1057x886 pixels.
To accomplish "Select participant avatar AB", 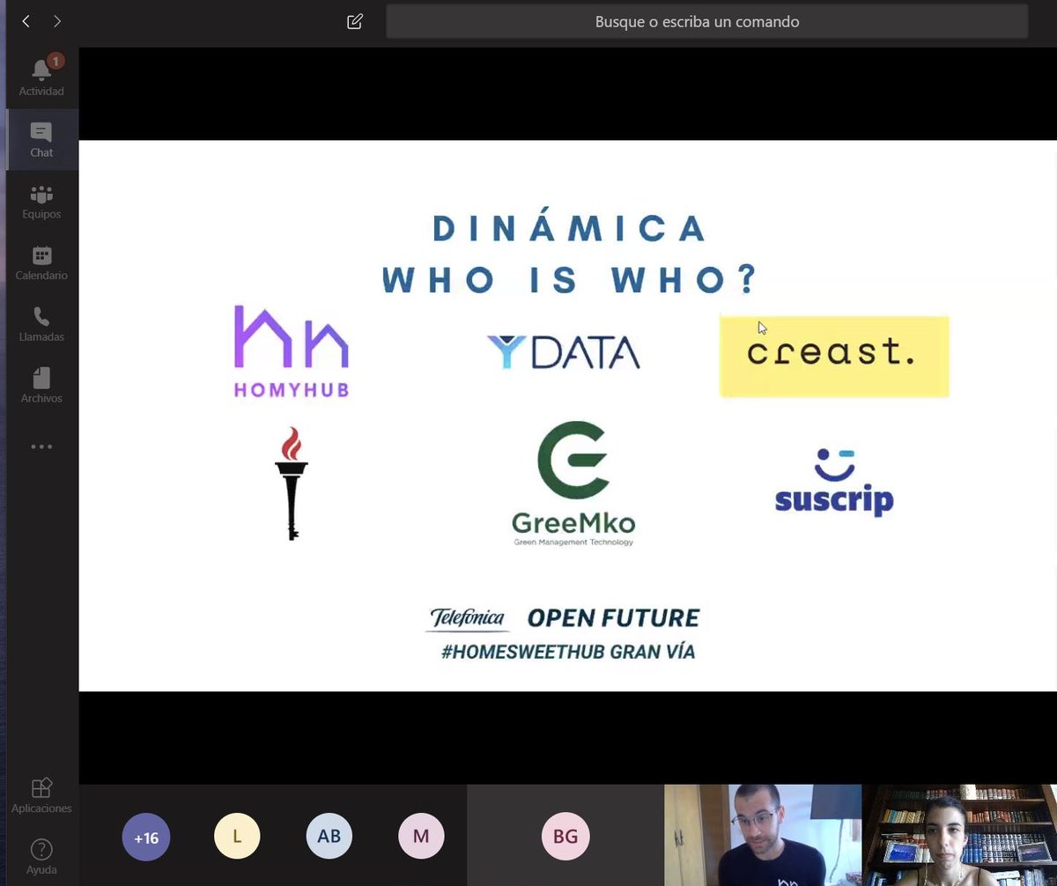I will [x=329, y=838].
